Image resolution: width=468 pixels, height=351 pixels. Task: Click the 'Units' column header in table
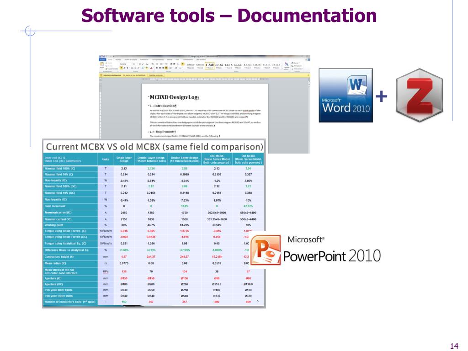click(x=106, y=160)
